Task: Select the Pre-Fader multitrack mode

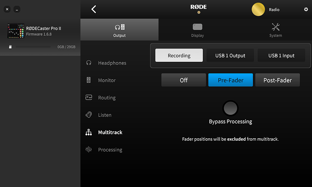Action: (x=231, y=80)
